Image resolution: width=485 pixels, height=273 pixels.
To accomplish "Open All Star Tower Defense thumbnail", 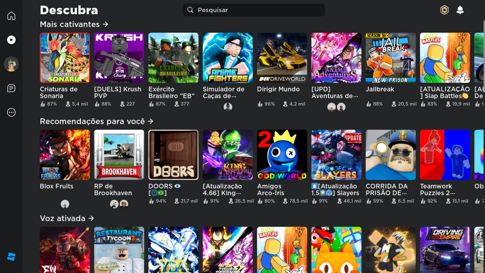I will coord(228,250).
